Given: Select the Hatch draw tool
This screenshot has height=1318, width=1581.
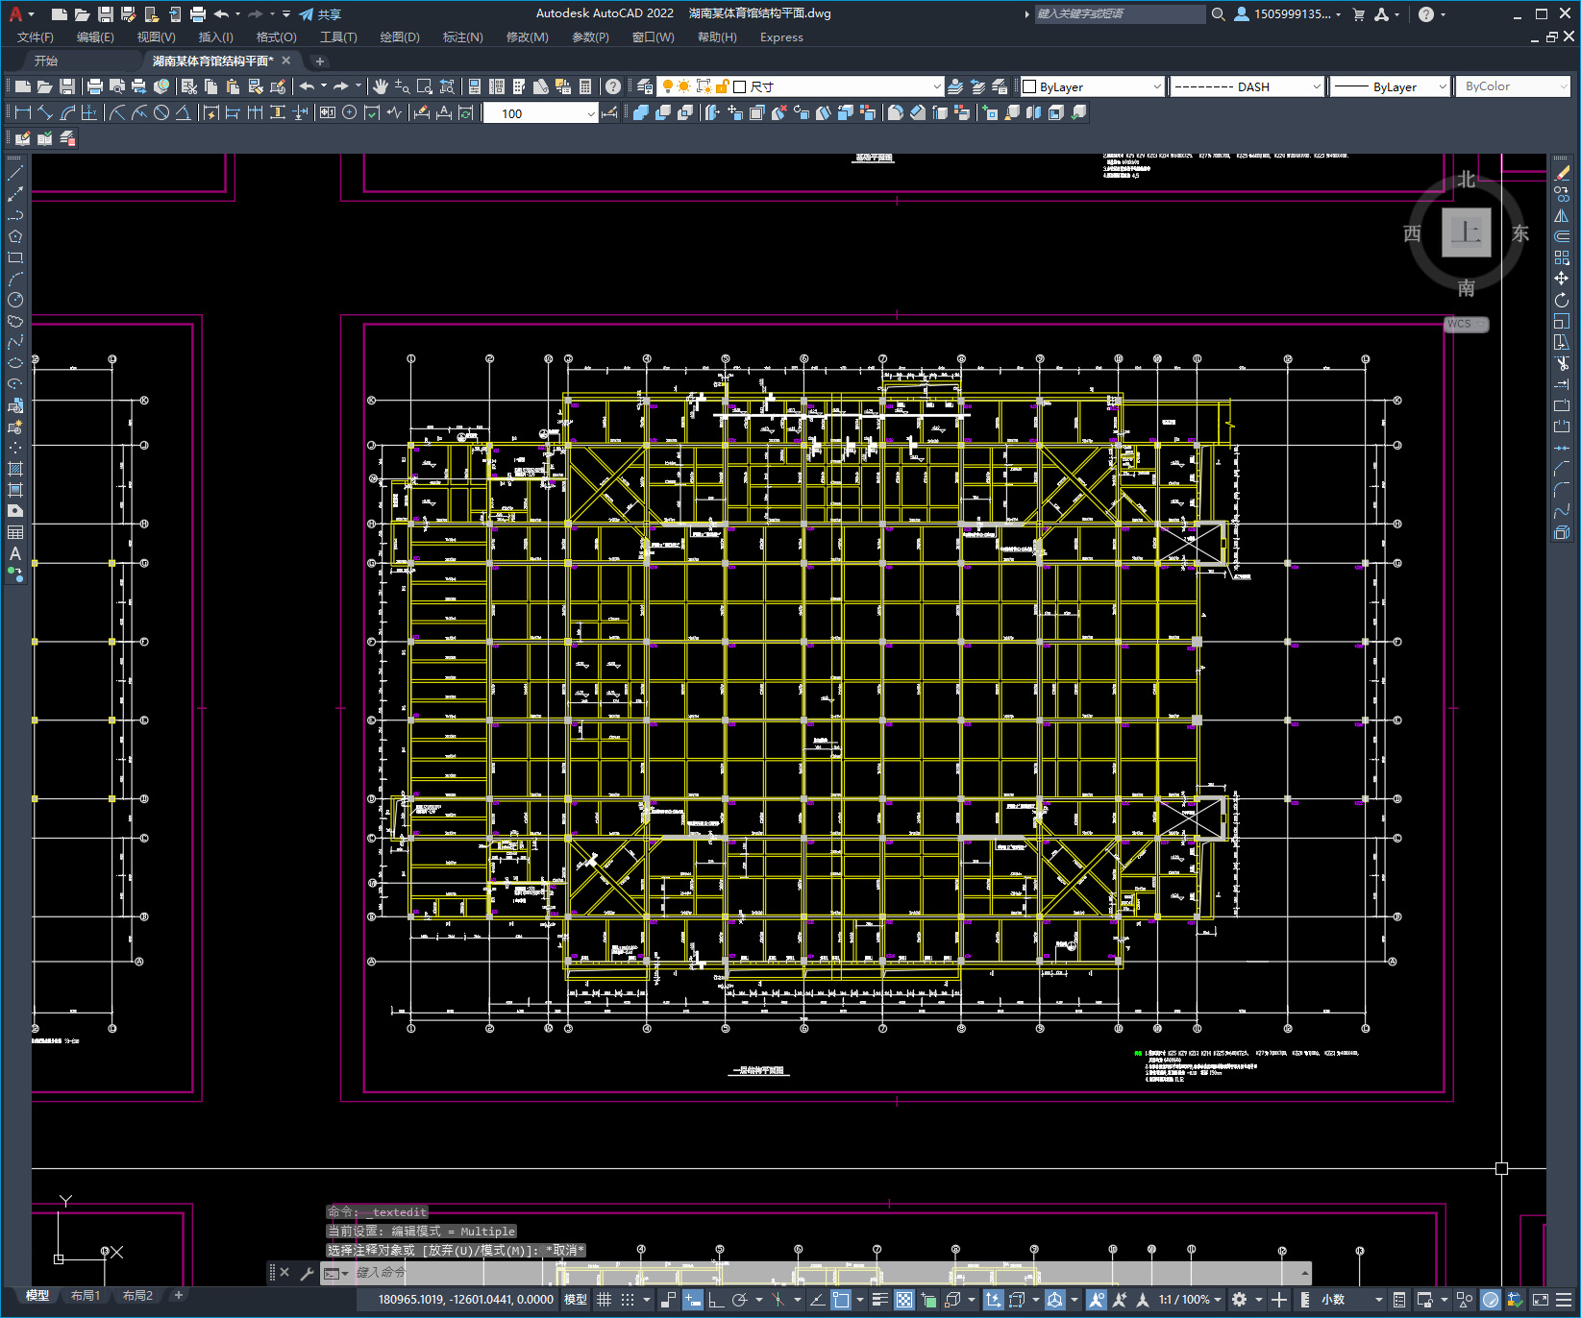Looking at the screenshot, I should pos(15,469).
